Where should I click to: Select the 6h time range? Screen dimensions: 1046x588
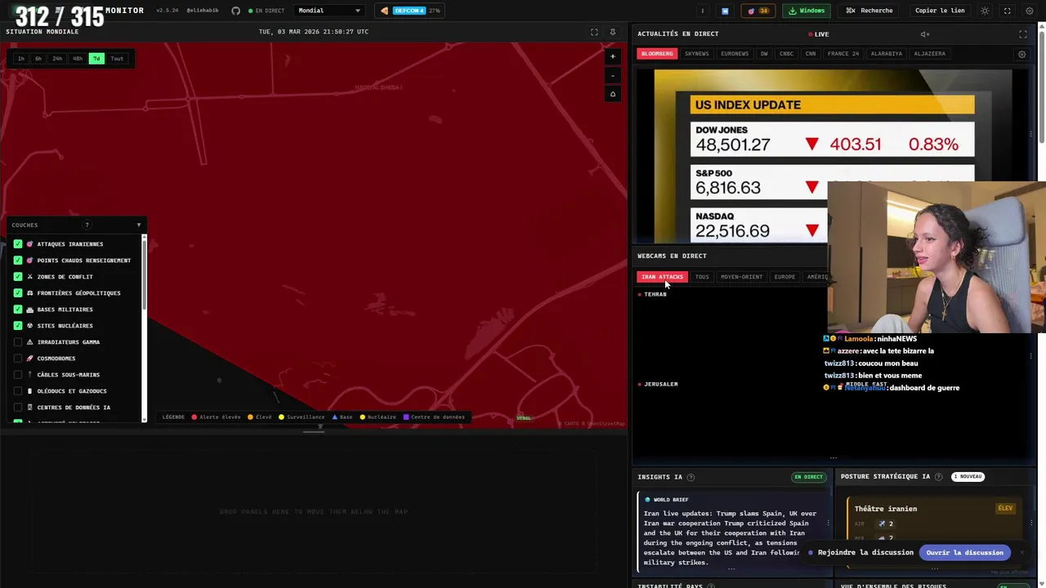38,59
